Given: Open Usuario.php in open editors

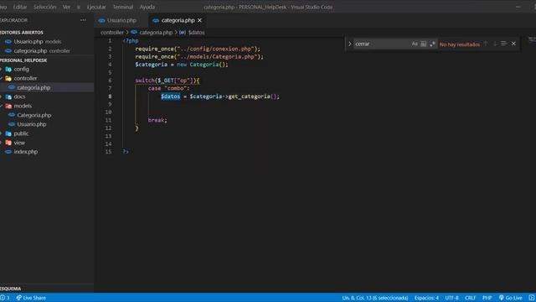Looking at the screenshot, I should [47, 41].
